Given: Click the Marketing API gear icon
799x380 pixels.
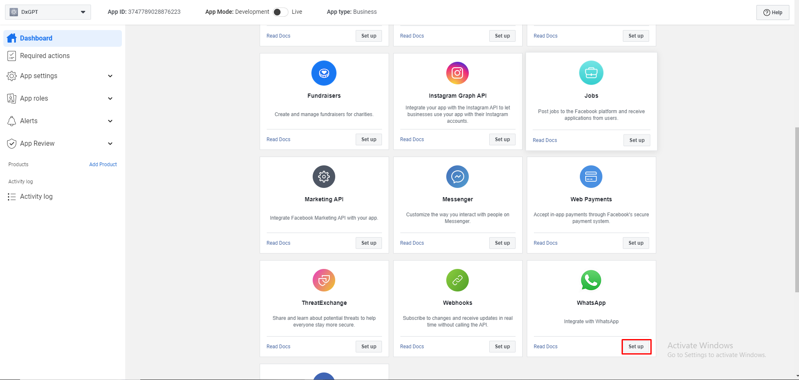Looking at the screenshot, I should click(324, 177).
